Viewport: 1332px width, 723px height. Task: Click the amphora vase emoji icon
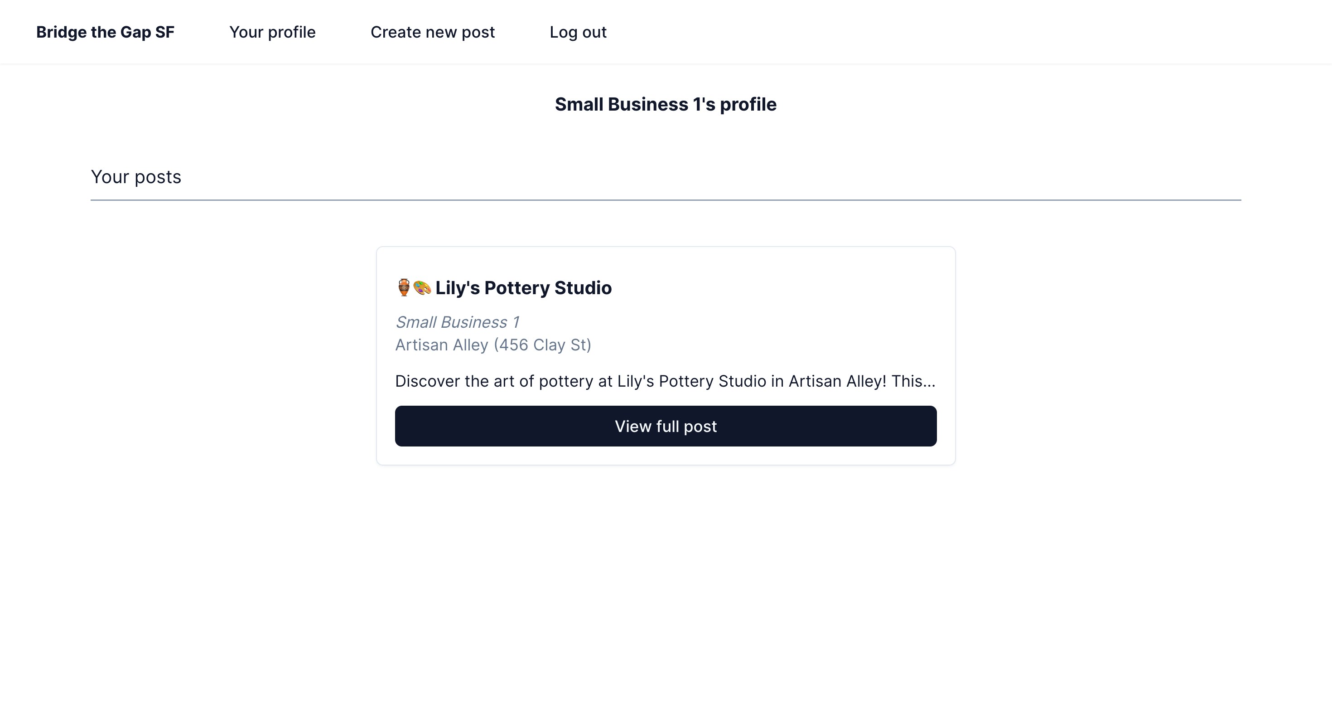tap(404, 287)
